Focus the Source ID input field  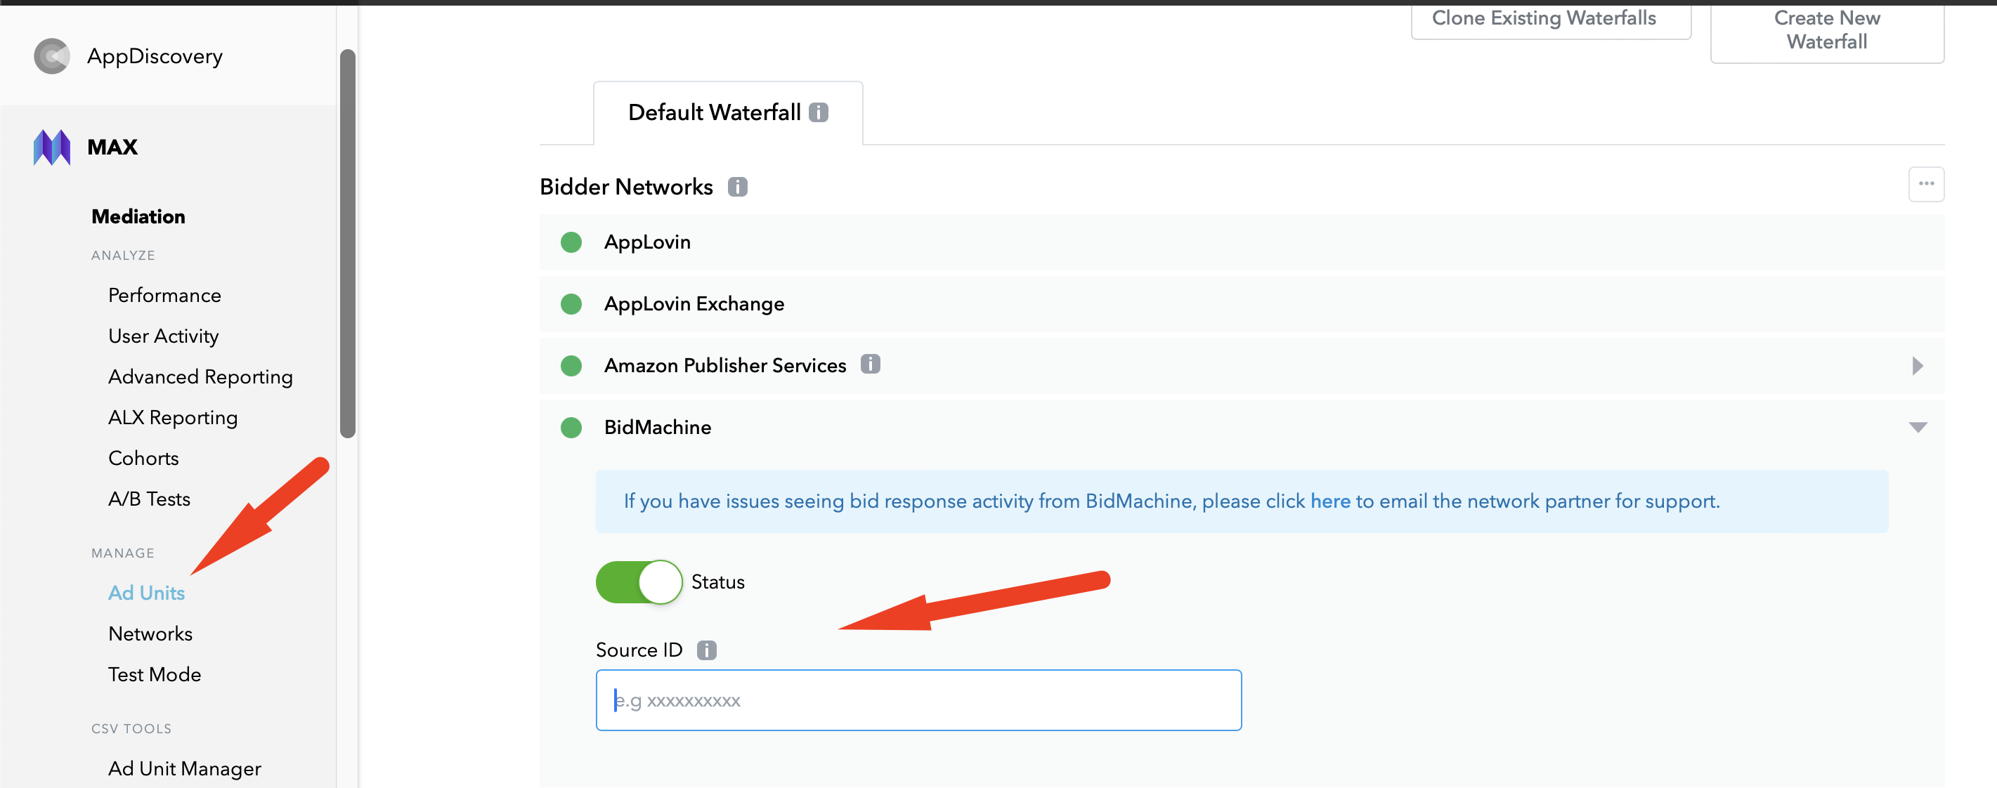coord(918,700)
